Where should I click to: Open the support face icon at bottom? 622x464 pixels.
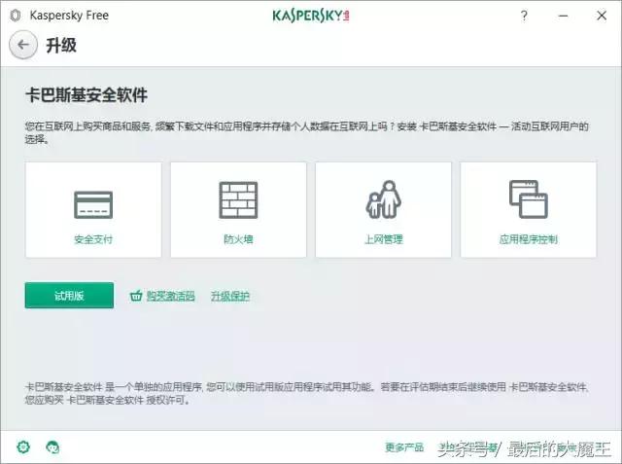[52, 446]
